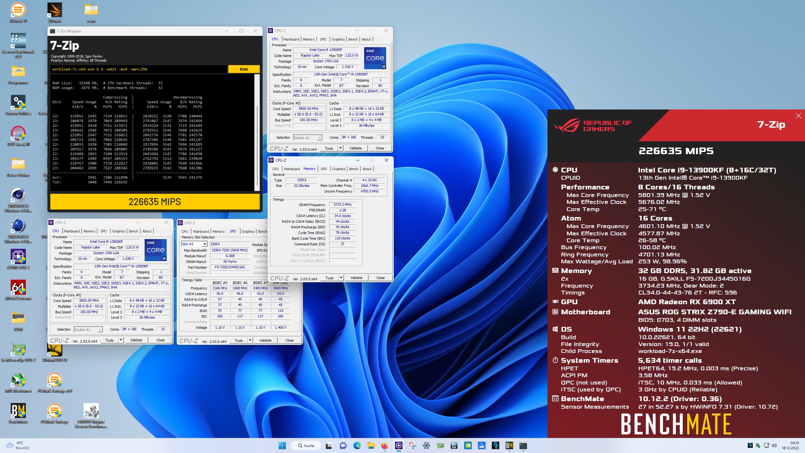The height and width of the screenshot is (453, 805).
Task: Open Task View in the taskbar
Action: (x=329, y=445)
